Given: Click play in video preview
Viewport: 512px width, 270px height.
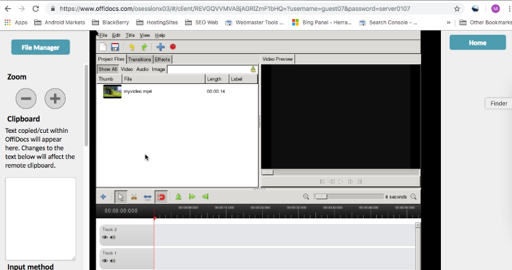Looking at the screenshot, I should (341, 181).
